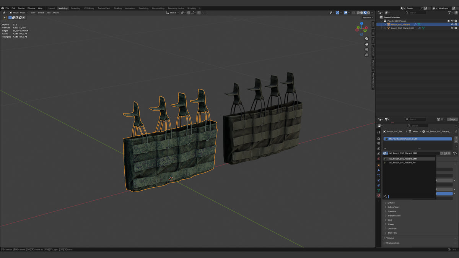Expand the Emission panel

pos(392,229)
